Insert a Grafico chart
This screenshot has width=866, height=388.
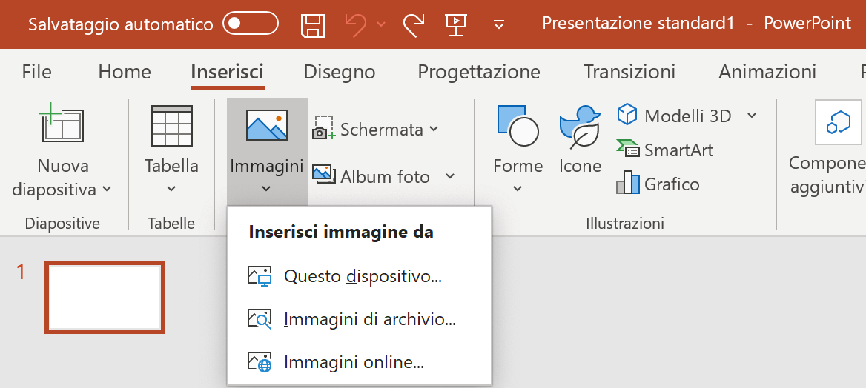point(658,183)
